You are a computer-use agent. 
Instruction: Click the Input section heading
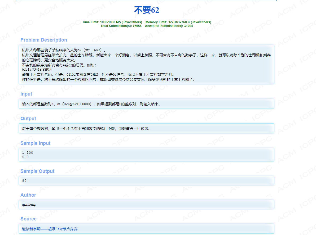[x=26, y=94]
